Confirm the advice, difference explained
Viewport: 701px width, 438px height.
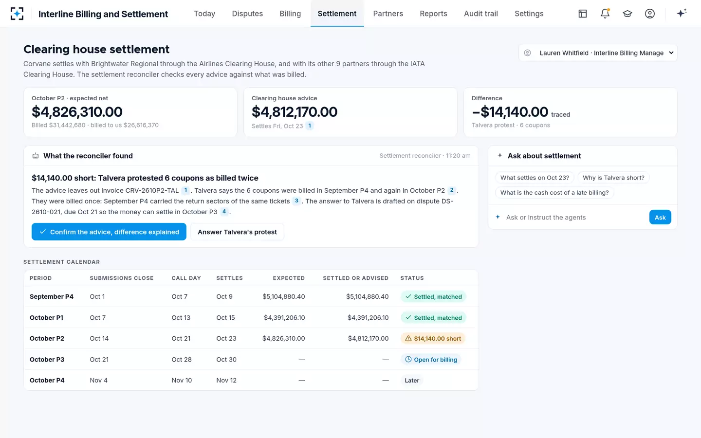tap(109, 232)
